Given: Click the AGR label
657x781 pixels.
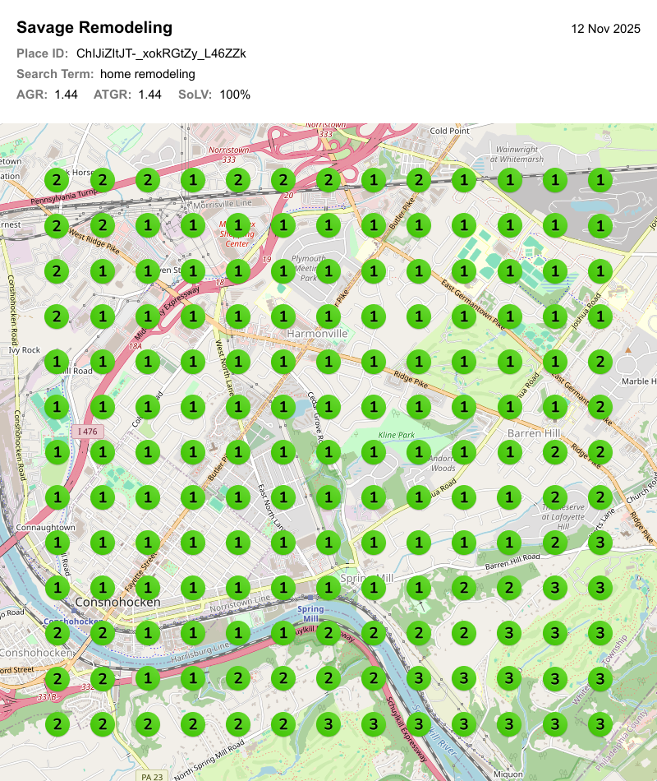Looking at the screenshot, I should click(x=32, y=95).
